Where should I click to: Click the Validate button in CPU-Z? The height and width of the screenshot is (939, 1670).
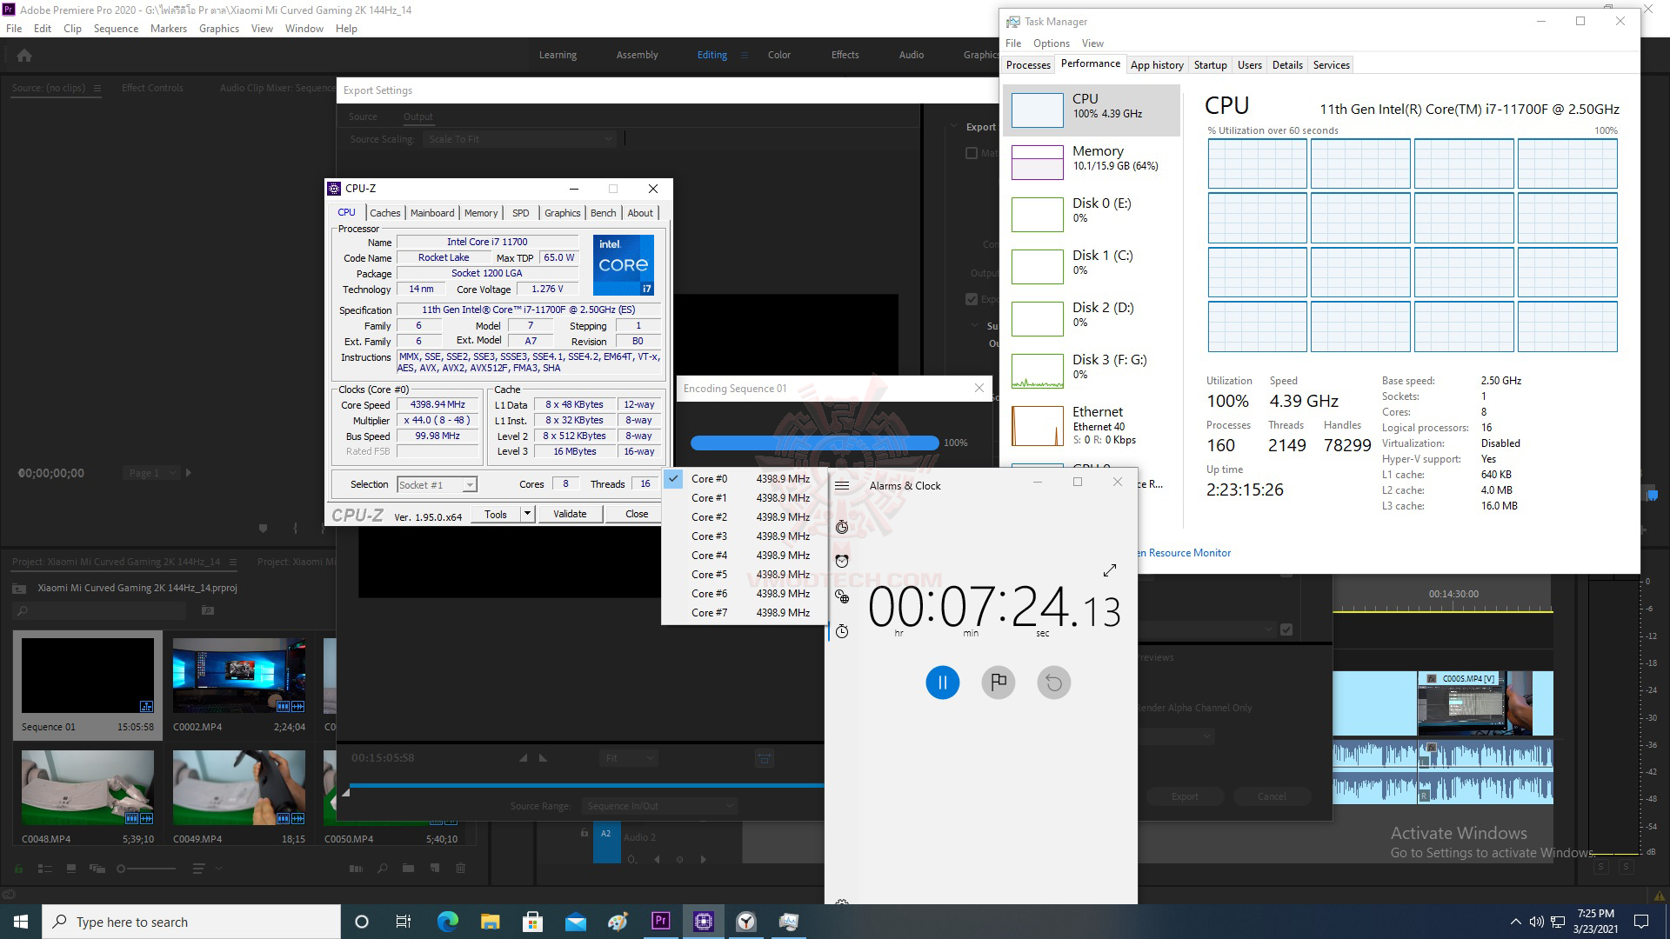pos(570,514)
